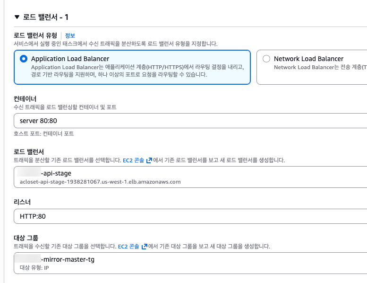Click the Application Load Balancer description text
This screenshot has width=367, height=283.
pos(137,71)
